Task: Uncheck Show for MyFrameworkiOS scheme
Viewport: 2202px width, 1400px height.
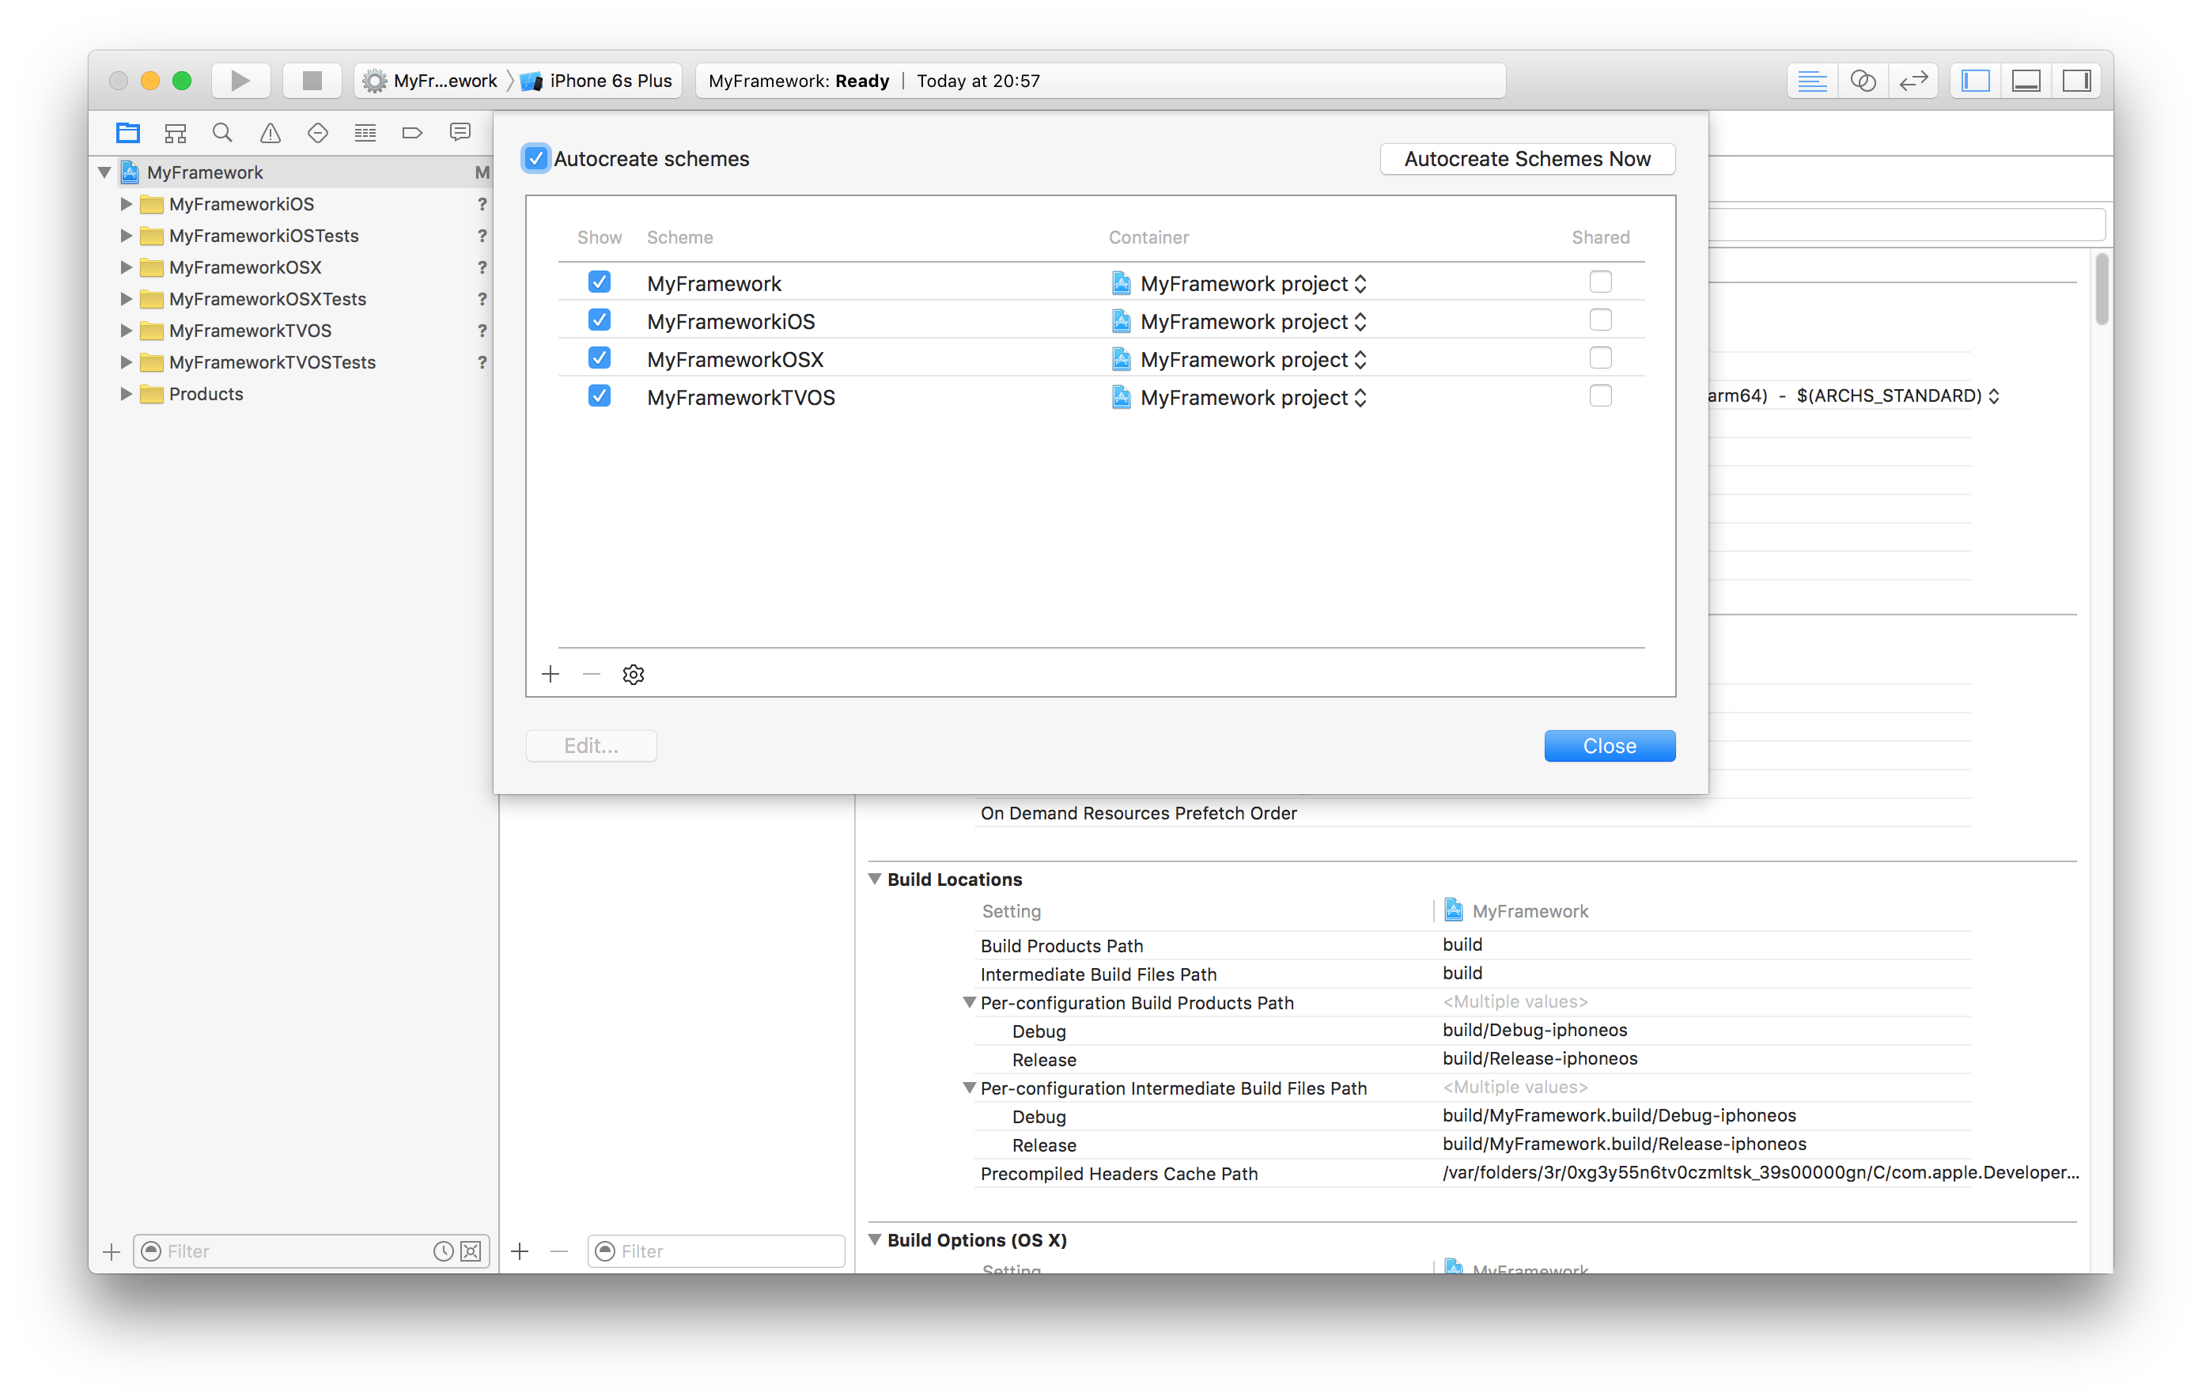Action: (599, 320)
